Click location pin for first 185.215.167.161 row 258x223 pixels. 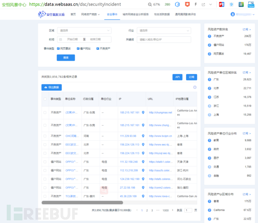[143, 112]
